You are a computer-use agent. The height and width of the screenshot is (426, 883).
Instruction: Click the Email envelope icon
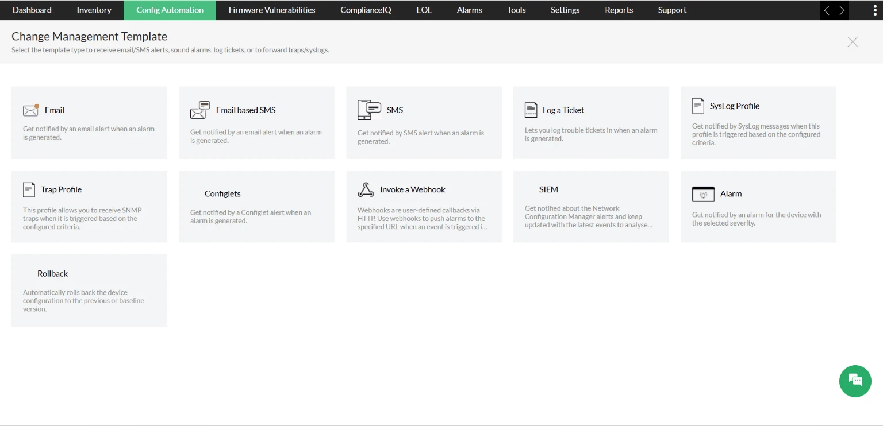coord(31,110)
